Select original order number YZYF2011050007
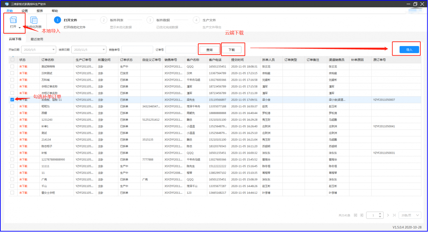 pyautogui.click(x=384, y=100)
